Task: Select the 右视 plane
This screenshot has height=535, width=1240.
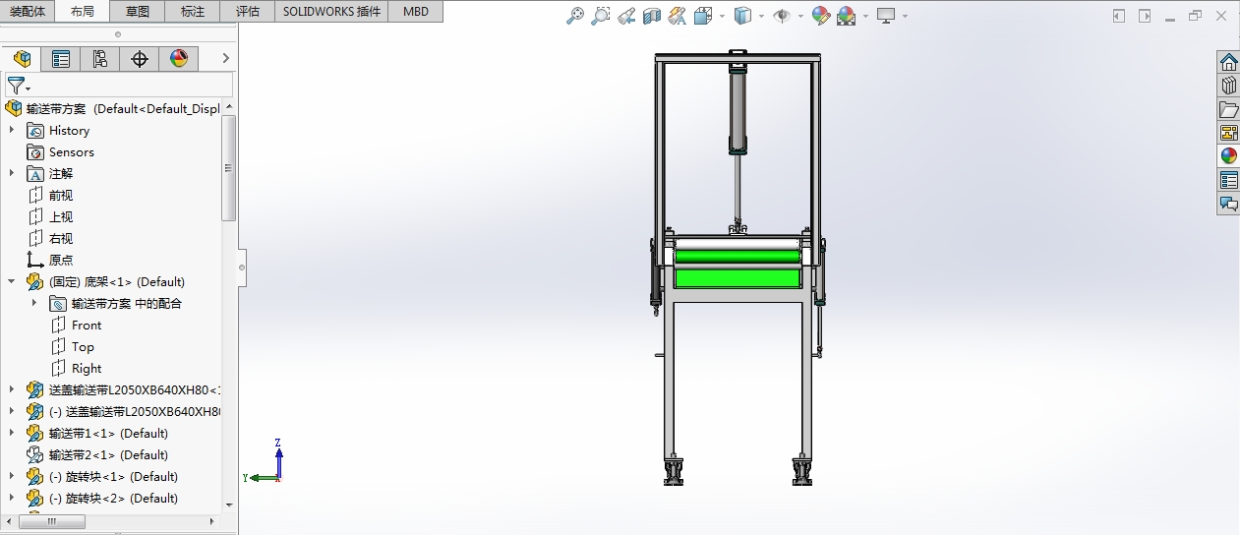Action: pos(50,239)
